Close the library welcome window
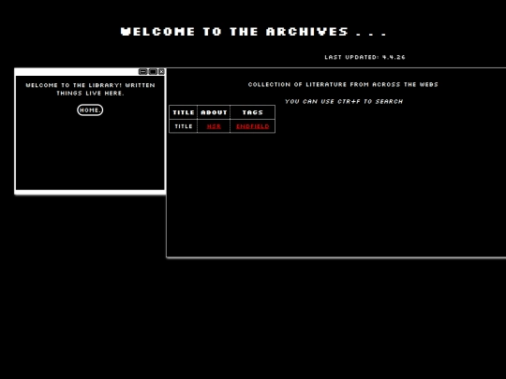Viewport: 506px width, 379px height. coord(161,71)
